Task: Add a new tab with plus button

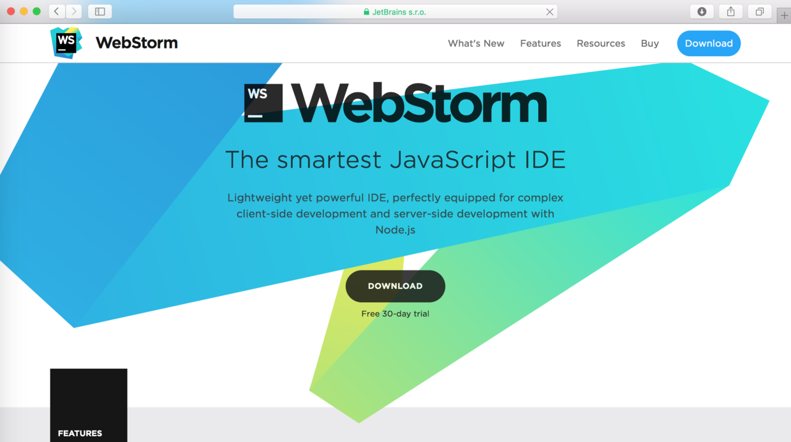Action: [784, 16]
